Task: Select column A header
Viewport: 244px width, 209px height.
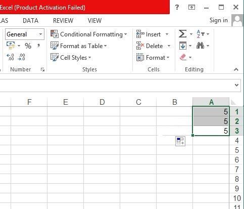Action: 211,102
